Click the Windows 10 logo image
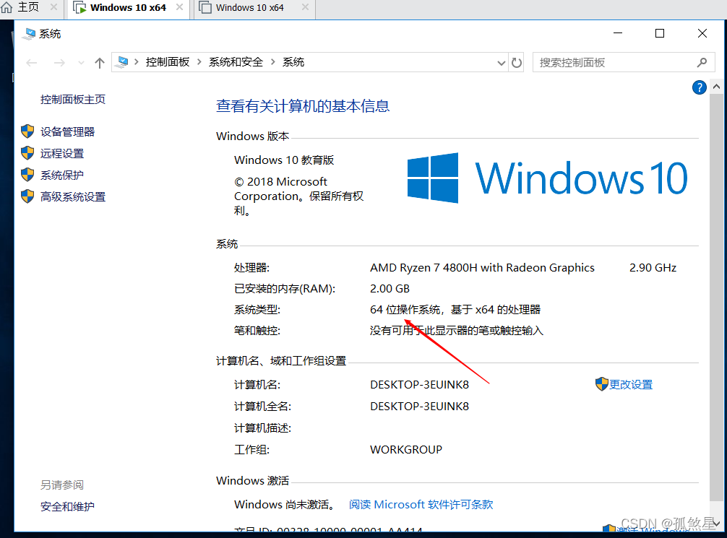The image size is (727, 538). coord(547,178)
